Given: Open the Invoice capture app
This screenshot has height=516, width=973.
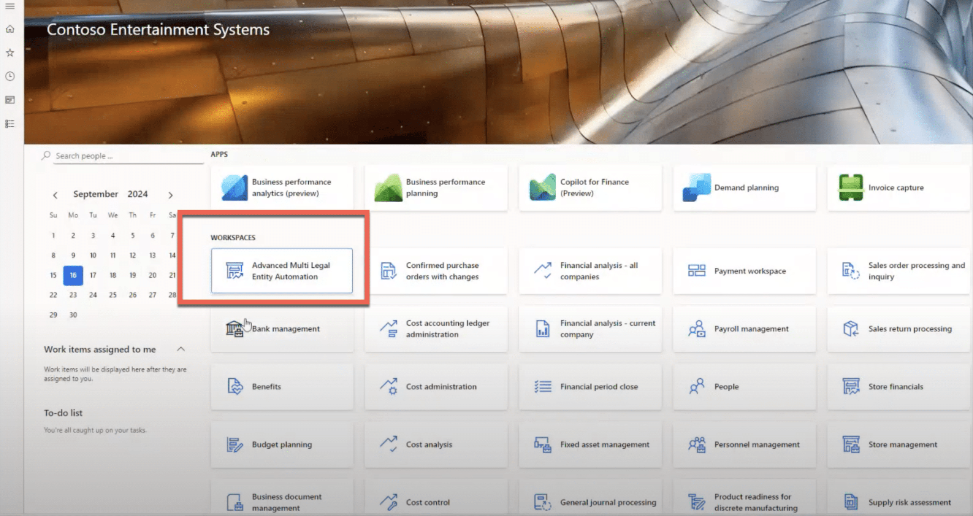Looking at the screenshot, I should click(899, 187).
